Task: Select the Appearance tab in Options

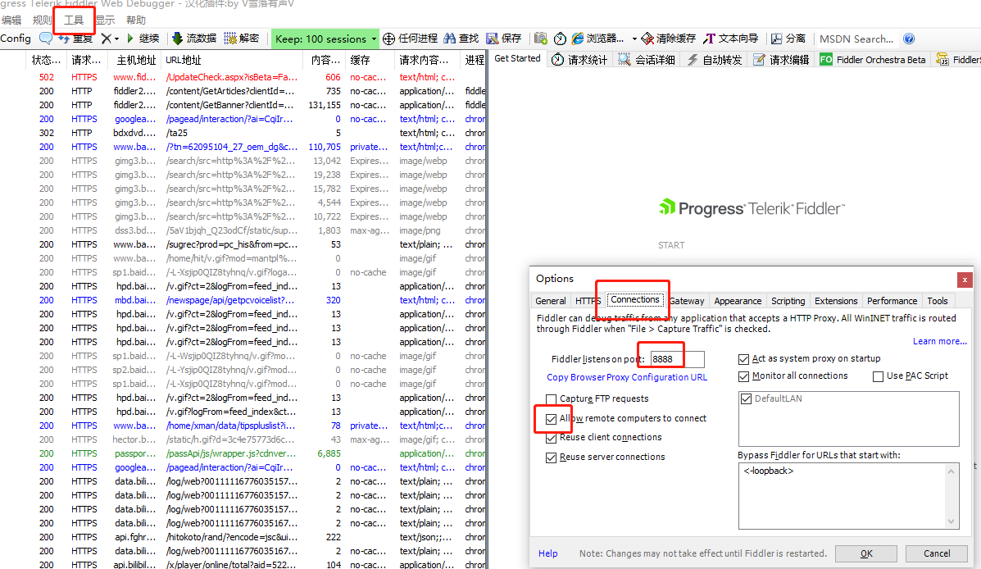Action: pos(738,301)
